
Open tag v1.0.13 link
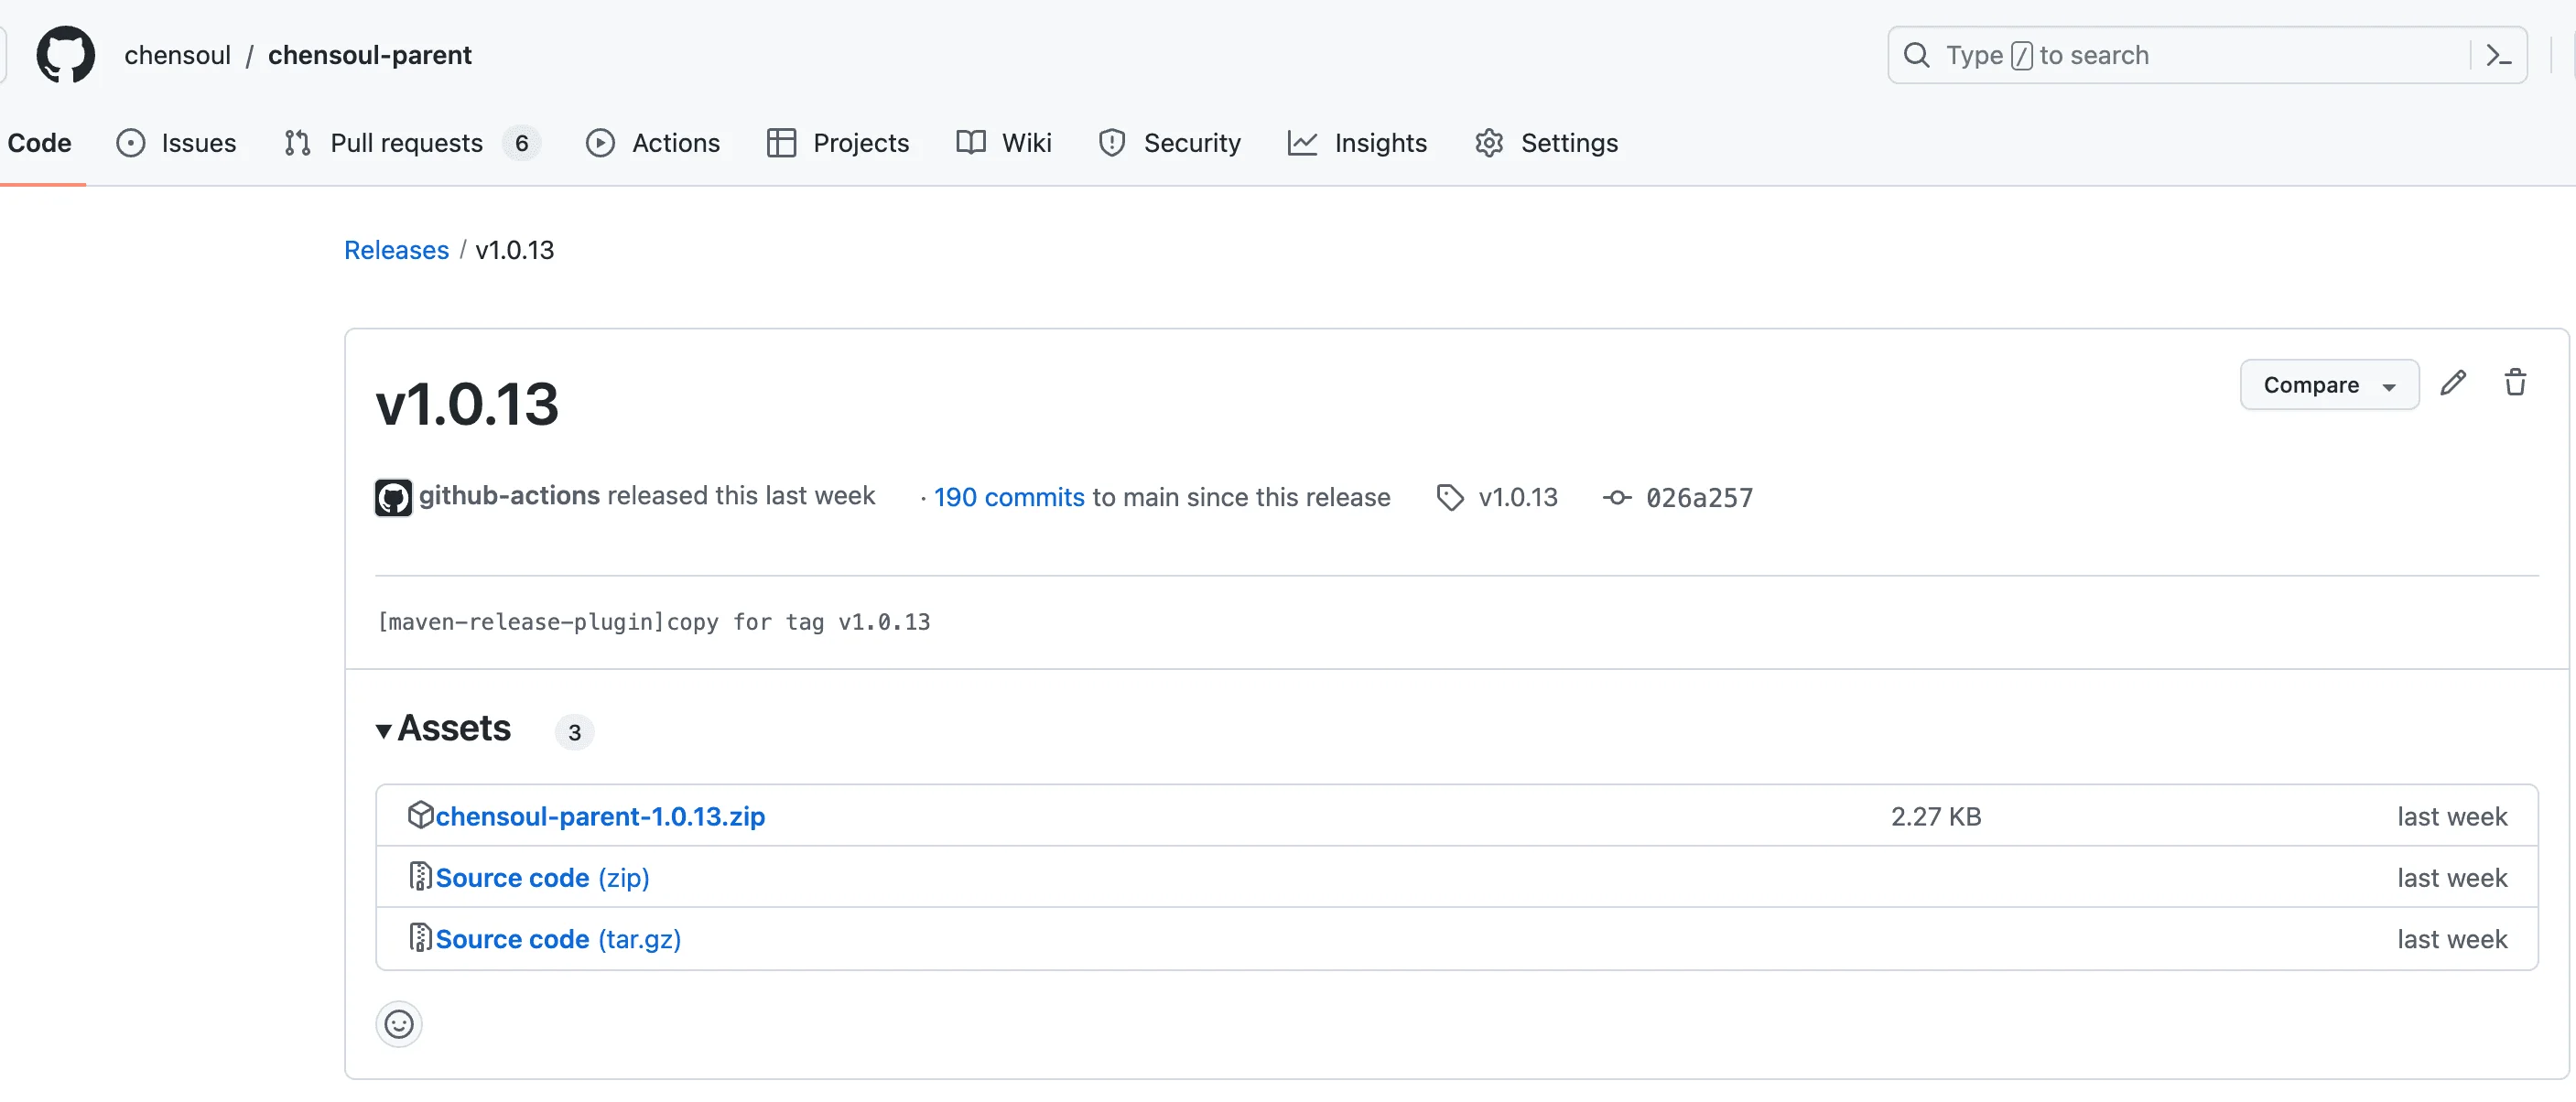click(x=1517, y=497)
